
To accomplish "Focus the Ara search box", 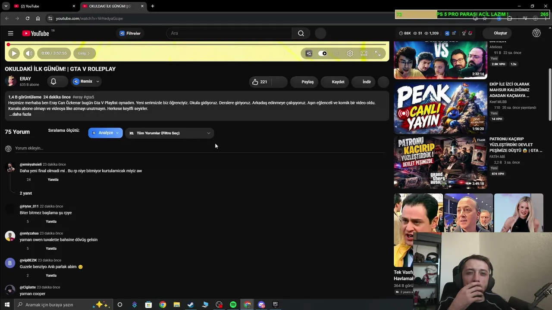I will pos(229,33).
